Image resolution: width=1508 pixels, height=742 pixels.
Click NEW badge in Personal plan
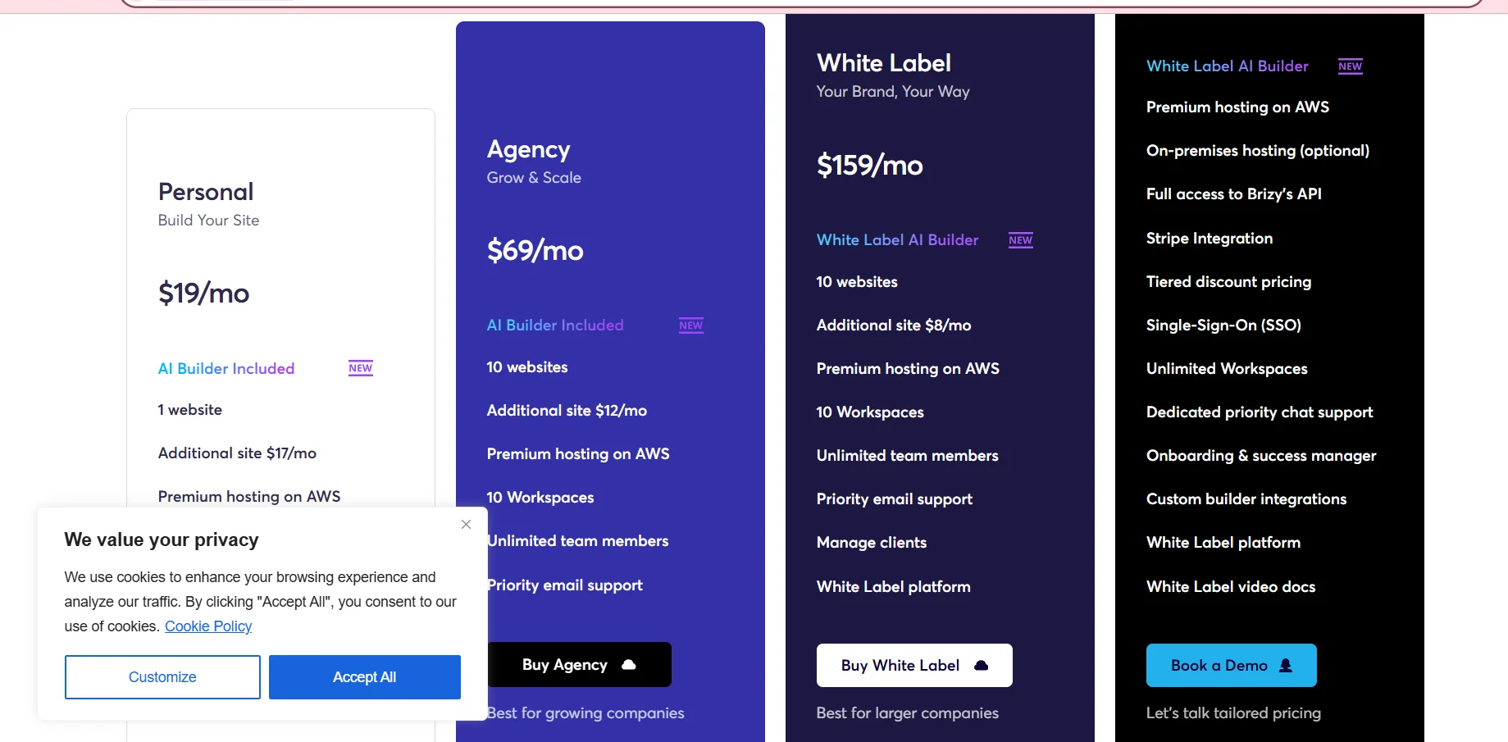(x=360, y=368)
